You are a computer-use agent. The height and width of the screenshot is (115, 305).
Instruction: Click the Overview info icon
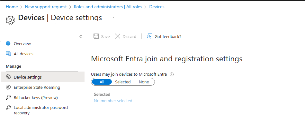8,43
